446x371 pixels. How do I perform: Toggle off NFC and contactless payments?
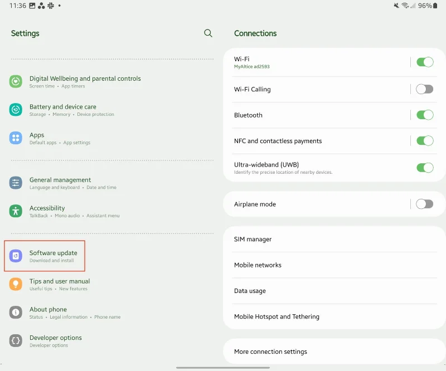[x=425, y=141]
